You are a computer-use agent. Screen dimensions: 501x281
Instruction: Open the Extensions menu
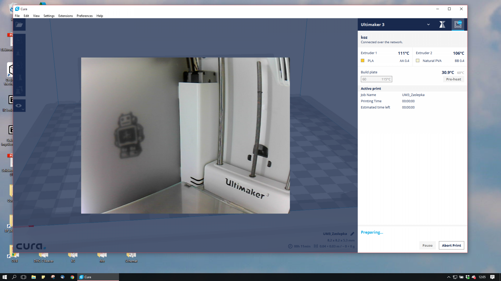tap(65, 16)
